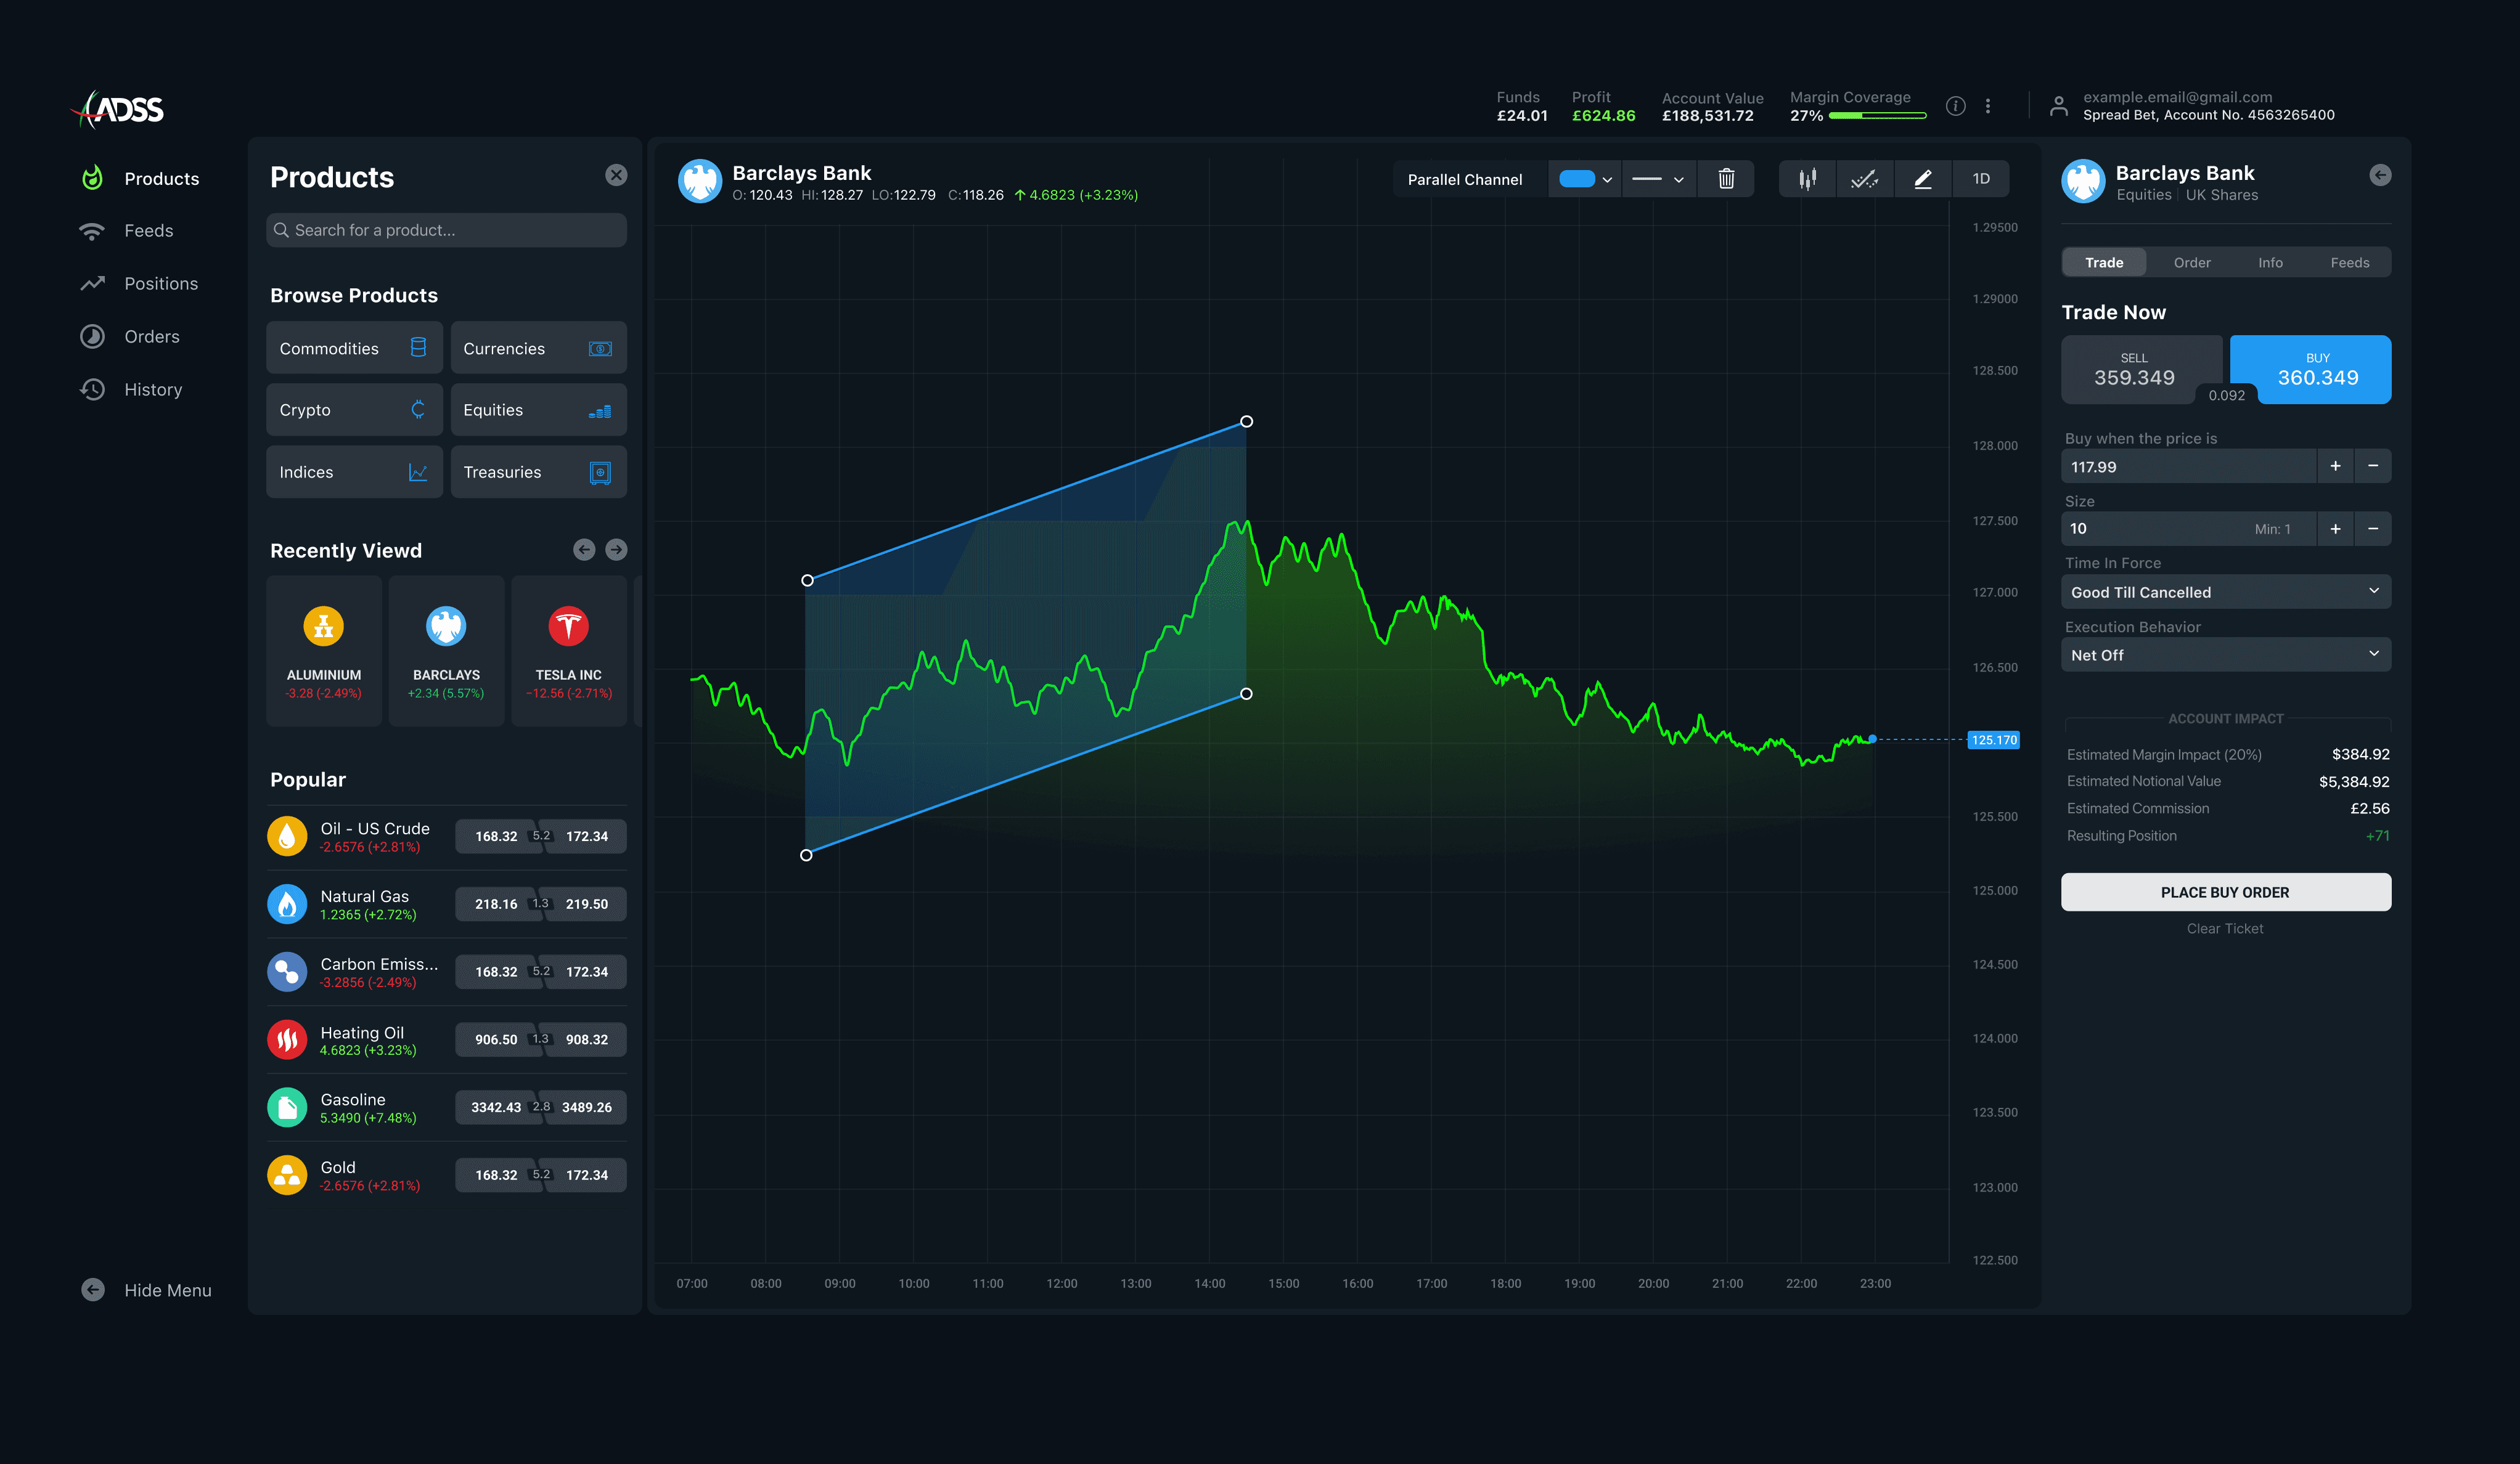Click the History sidebar icon
The image size is (2520, 1464).
coord(93,390)
